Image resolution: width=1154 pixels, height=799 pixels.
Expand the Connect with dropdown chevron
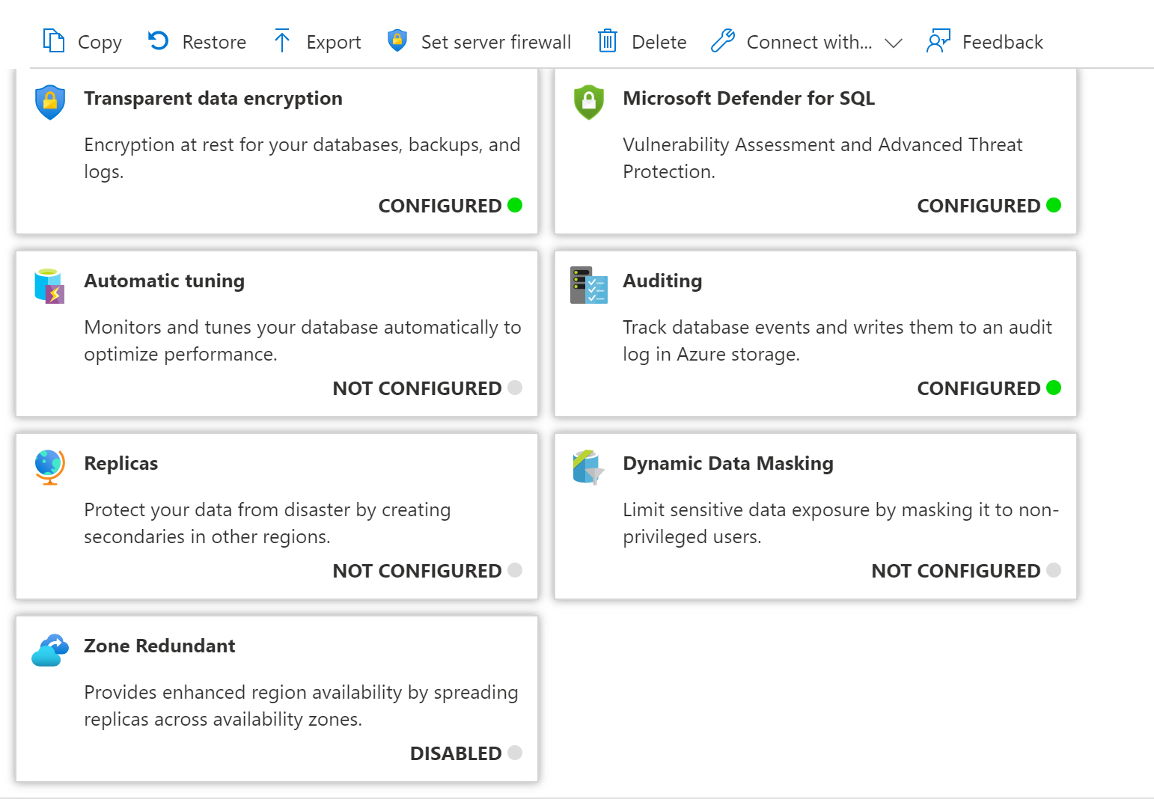point(893,43)
